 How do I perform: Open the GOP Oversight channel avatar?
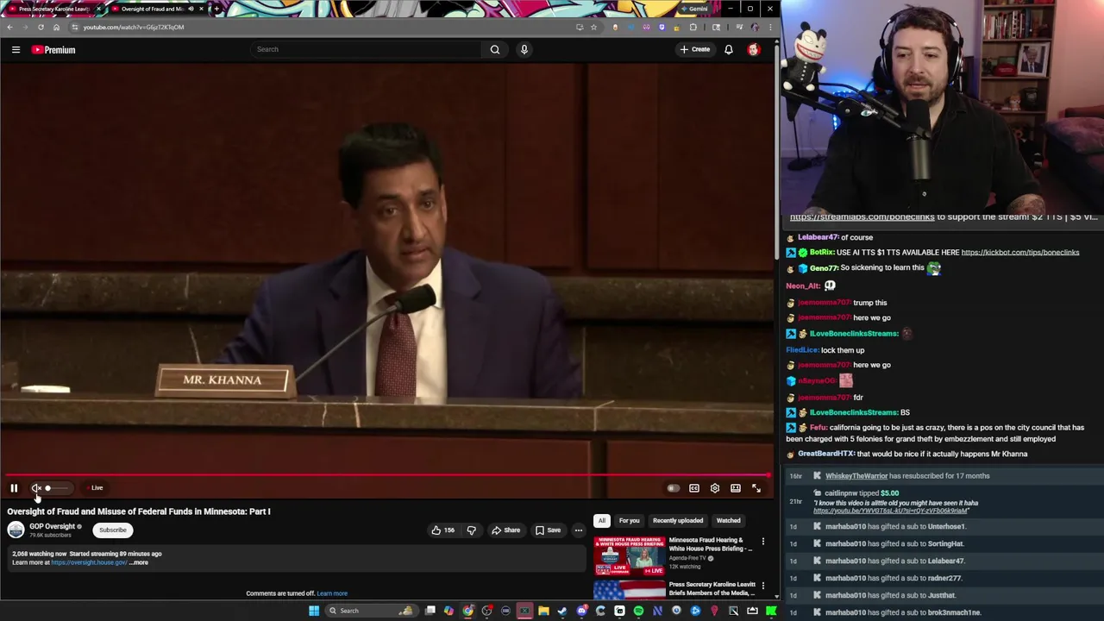coord(16,530)
